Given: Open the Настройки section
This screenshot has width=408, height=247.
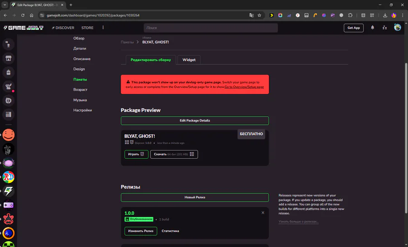Looking at the screenshot, I should click(83, 110).
